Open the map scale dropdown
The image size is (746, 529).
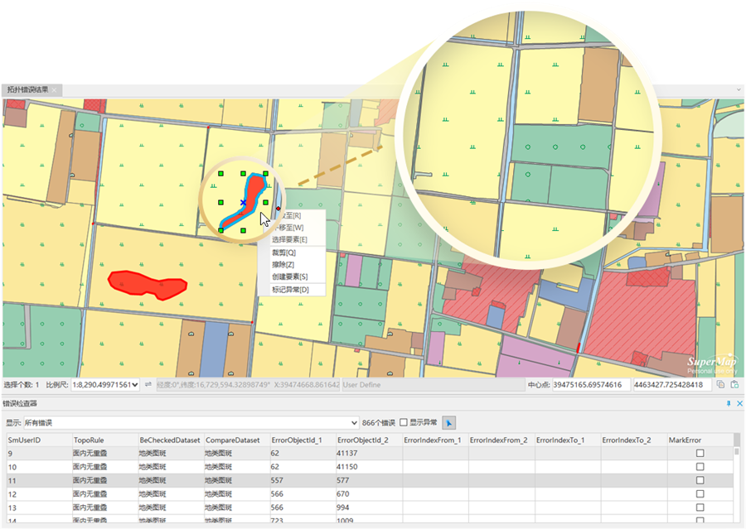point(137,385)
